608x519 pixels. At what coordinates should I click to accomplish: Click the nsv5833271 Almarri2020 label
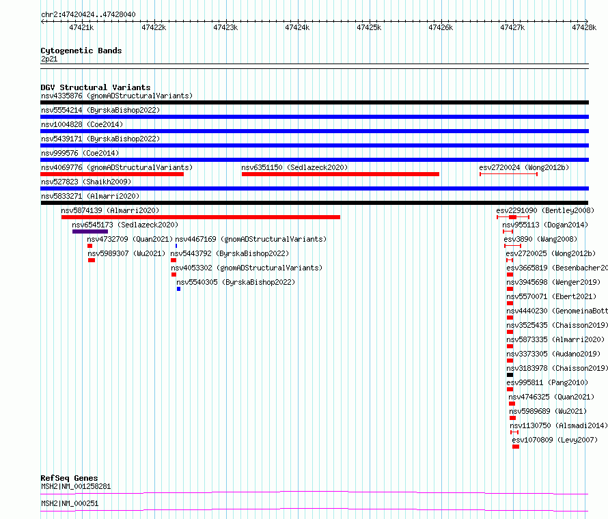90,196
